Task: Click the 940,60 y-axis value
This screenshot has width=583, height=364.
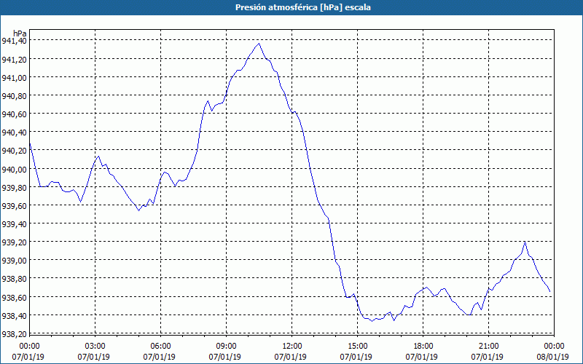Action: coord(14,114)
